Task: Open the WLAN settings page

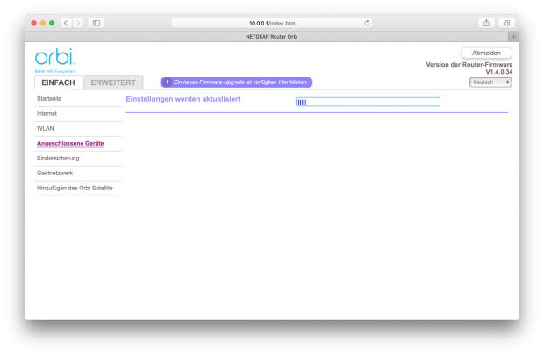Action: coord(45,128)
